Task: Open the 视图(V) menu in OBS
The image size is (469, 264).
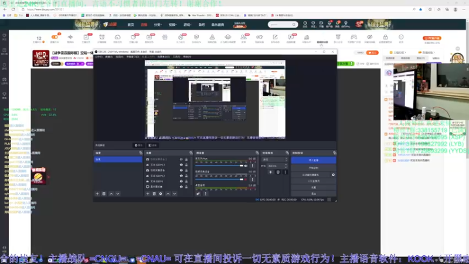Action: tap(120, 56)
